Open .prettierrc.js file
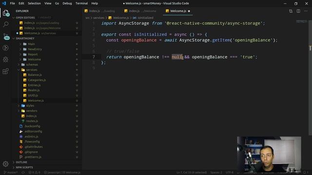The height and width of the screenshot is (175, 312). point(33,157)
